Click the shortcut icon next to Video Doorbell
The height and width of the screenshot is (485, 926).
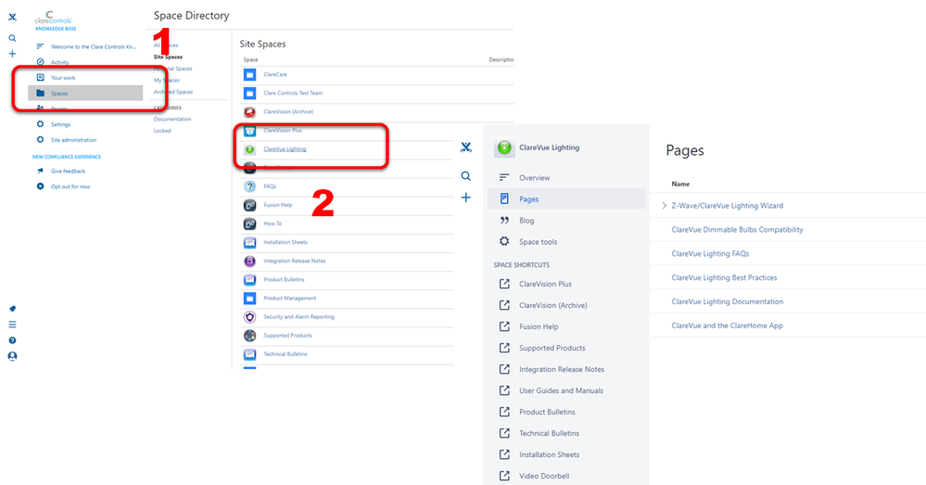pos(504,476)
